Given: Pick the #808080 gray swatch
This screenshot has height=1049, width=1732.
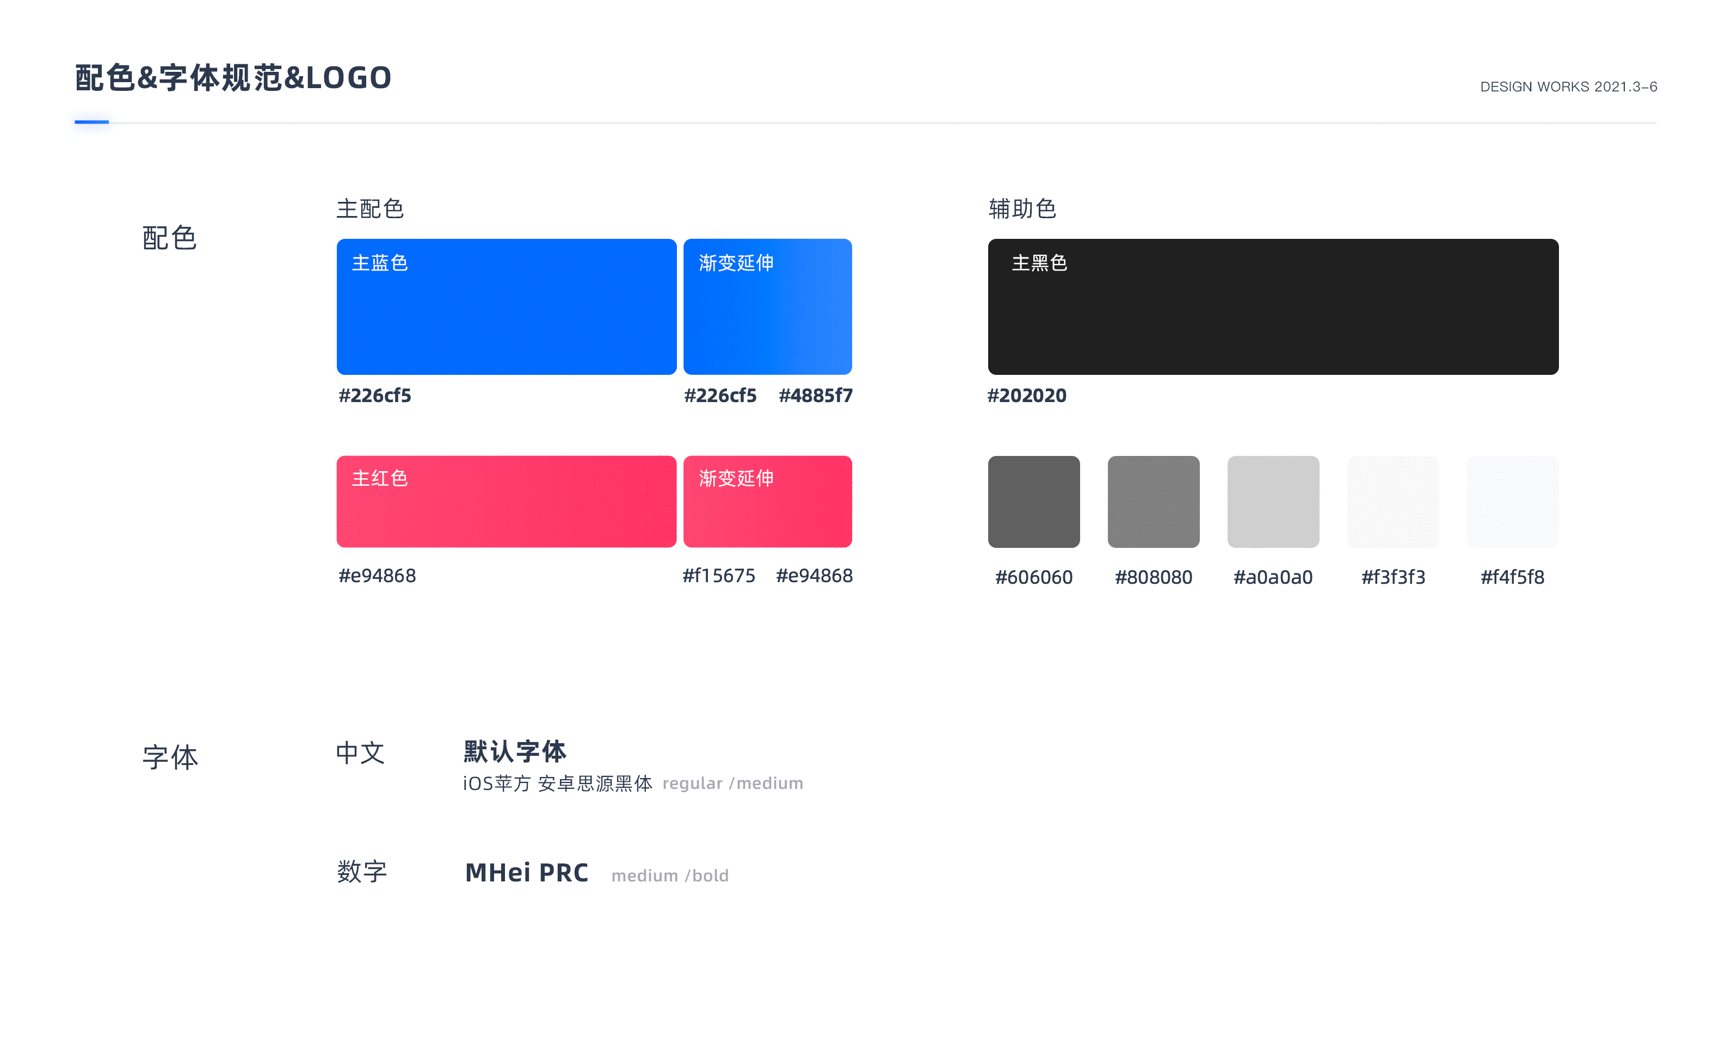Looking at the screenshot, I should pos(1154,501).
